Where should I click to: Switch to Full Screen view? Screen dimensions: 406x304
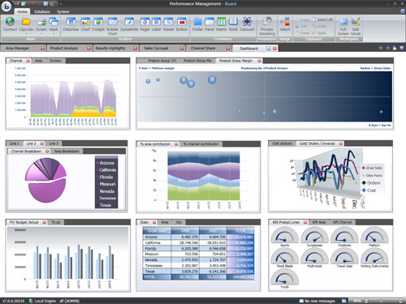[343, 22]
